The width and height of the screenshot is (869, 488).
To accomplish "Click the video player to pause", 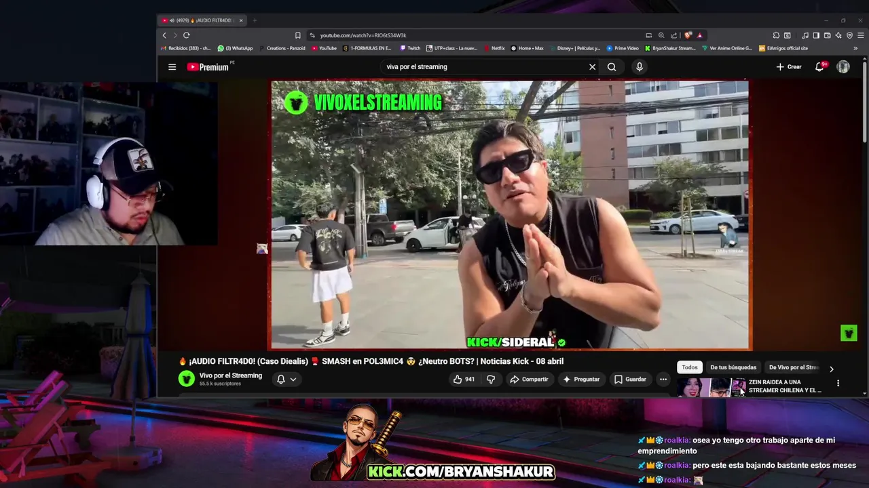I will [x=510, y=214].
